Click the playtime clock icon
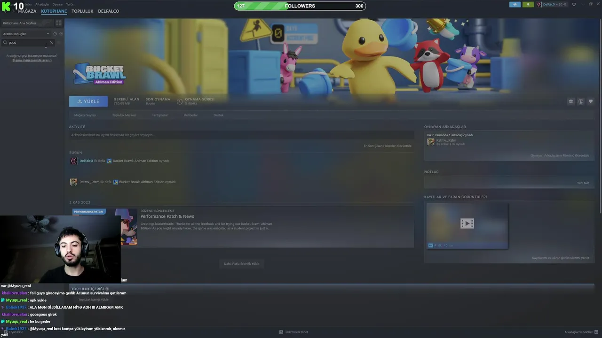 [x=180, y=101]
